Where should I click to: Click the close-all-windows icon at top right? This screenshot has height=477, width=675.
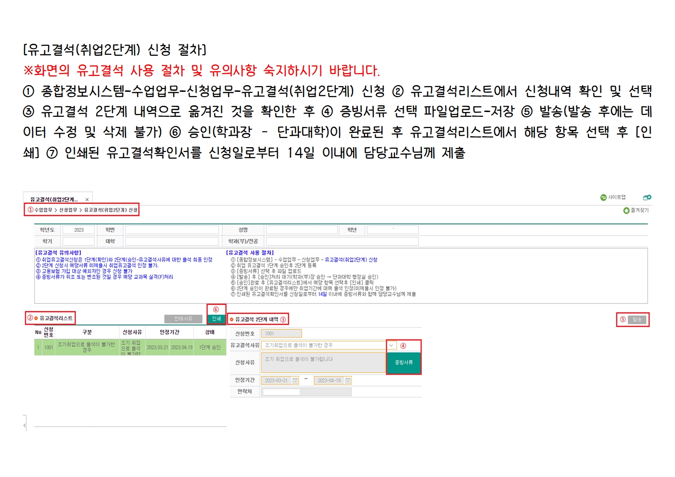click(x=647, y=198)
